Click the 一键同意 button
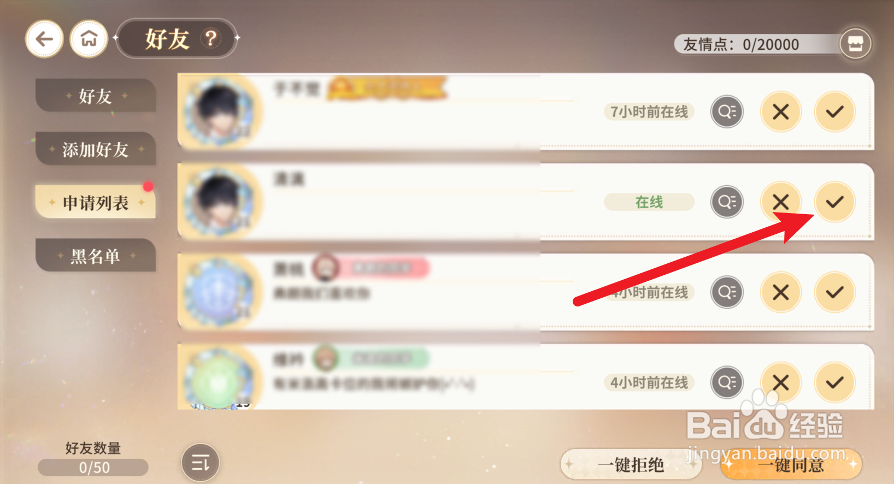Screen dimensions: 894x484 point(791,465)
